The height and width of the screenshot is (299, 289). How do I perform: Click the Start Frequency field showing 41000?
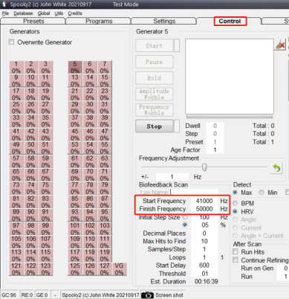click(x=204, y=201)
